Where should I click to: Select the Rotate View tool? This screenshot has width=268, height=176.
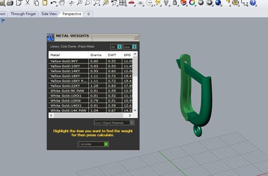point(71,3)
